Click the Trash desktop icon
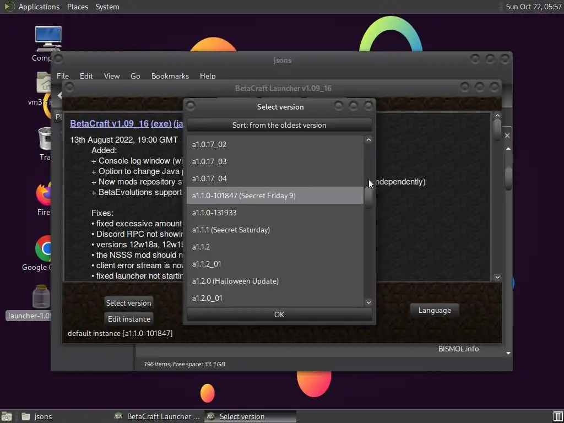564x423 pixels. coord(45,138)
